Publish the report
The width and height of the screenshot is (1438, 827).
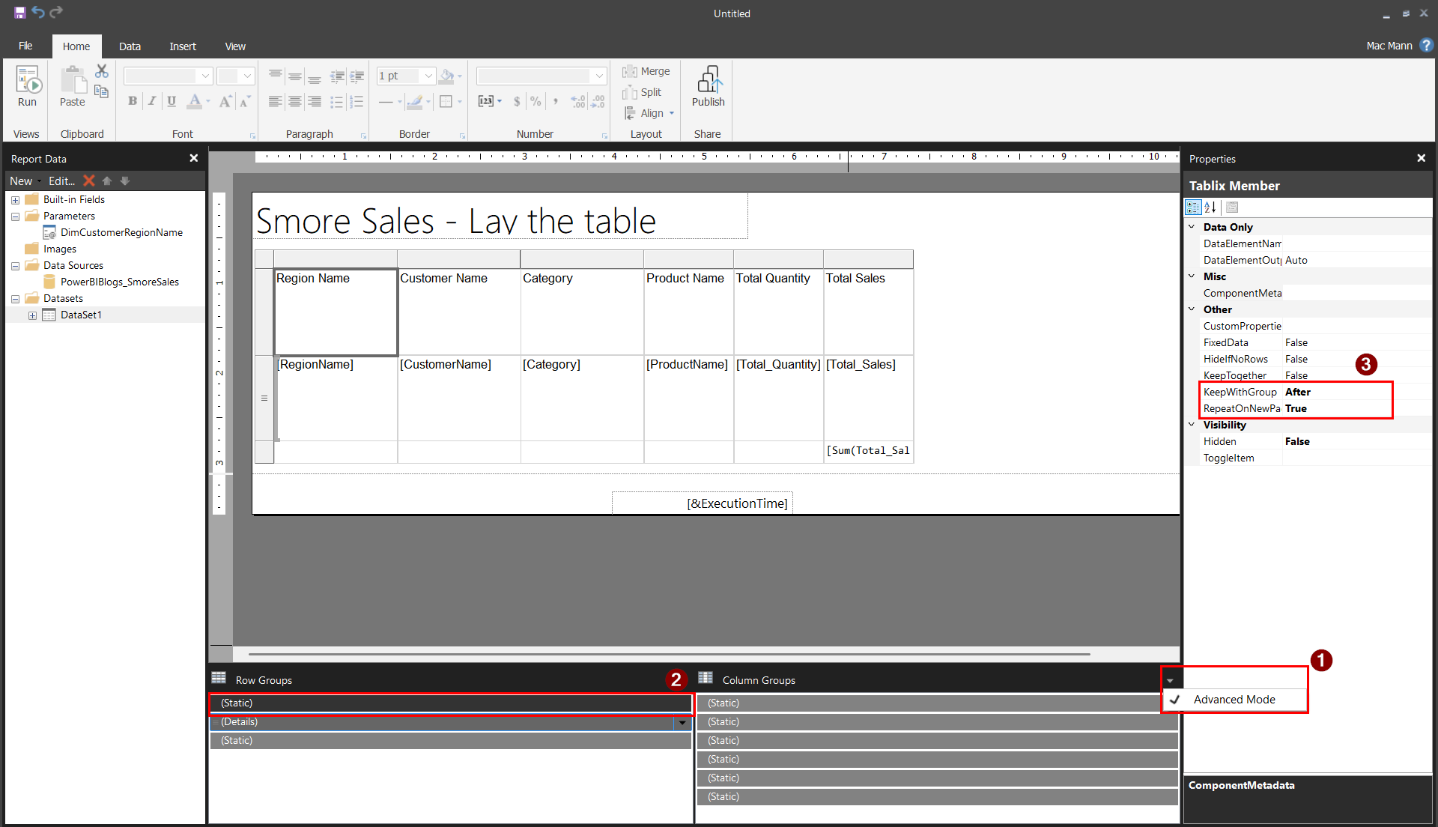point(708,86)
